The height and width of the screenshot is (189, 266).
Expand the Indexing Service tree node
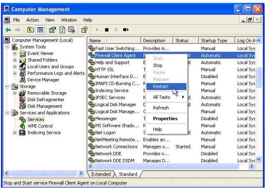coord(15,133)
